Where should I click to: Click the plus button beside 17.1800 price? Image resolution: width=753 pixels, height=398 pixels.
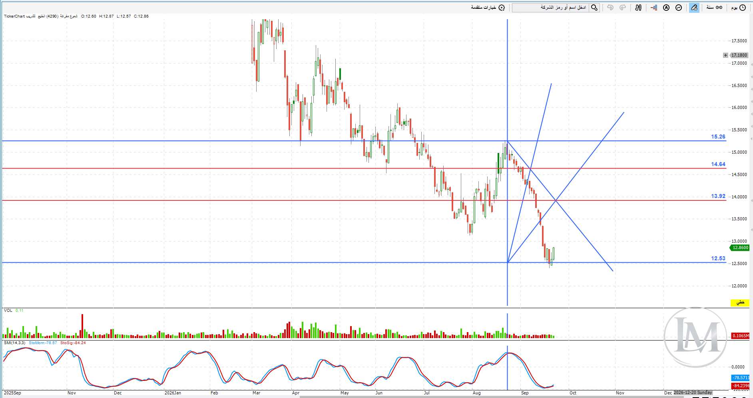coord(725,55)
